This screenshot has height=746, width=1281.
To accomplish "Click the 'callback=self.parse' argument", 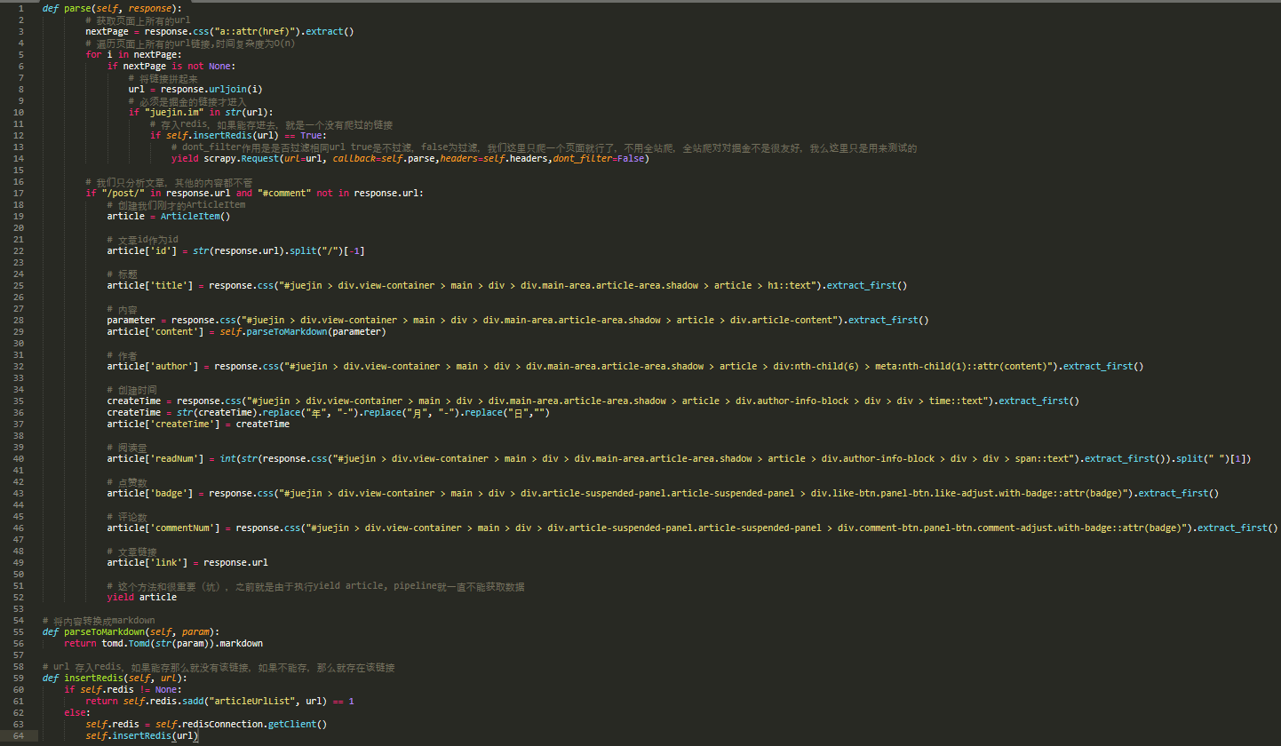I will pos(384,158).
